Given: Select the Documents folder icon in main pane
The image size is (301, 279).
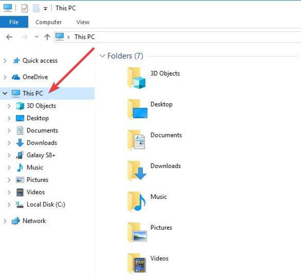Looking at the screenshot, I should click(x=136, y=140).
